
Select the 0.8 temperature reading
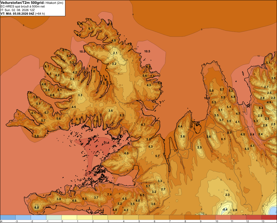point(37,207)
